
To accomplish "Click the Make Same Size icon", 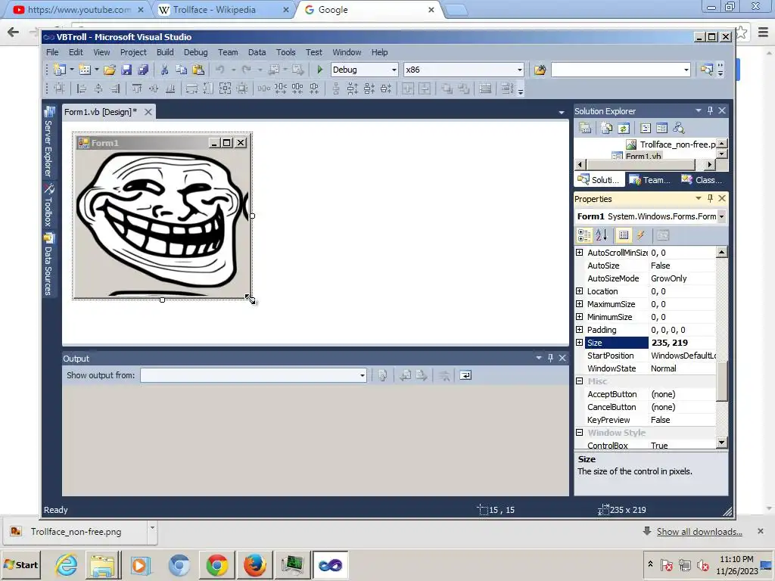I will 225,89.
